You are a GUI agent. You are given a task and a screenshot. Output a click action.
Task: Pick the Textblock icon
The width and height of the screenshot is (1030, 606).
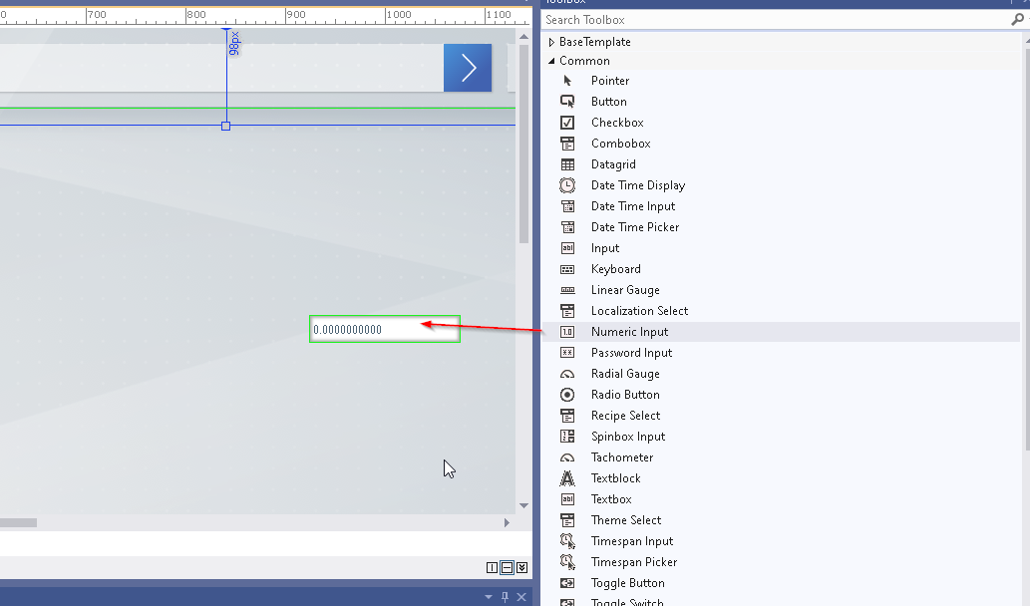click(x=567, y=478)
